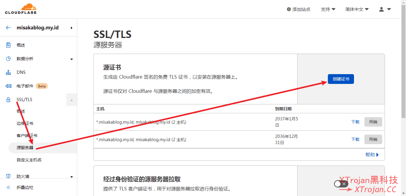Click the 防火墙 shield icon

pos(9,176)
